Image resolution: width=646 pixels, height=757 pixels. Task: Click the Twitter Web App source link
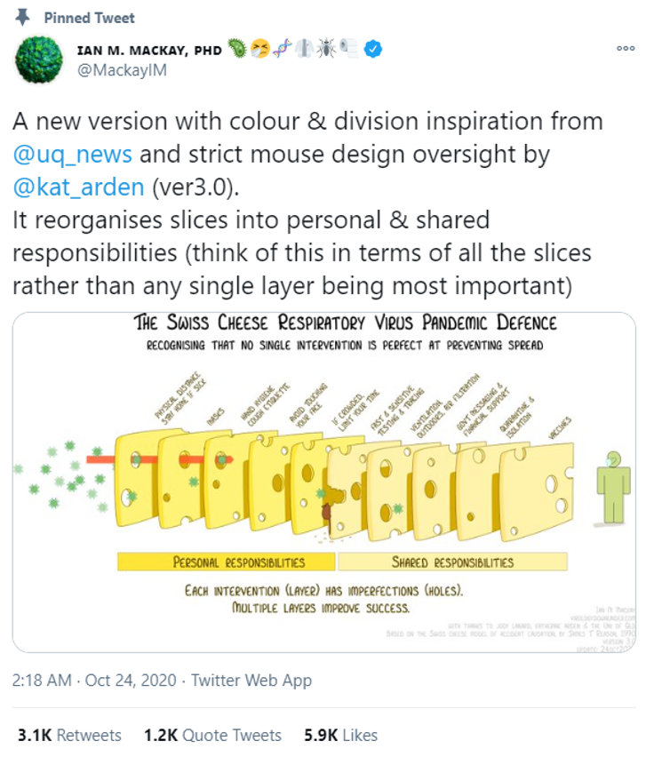point(251,681)
